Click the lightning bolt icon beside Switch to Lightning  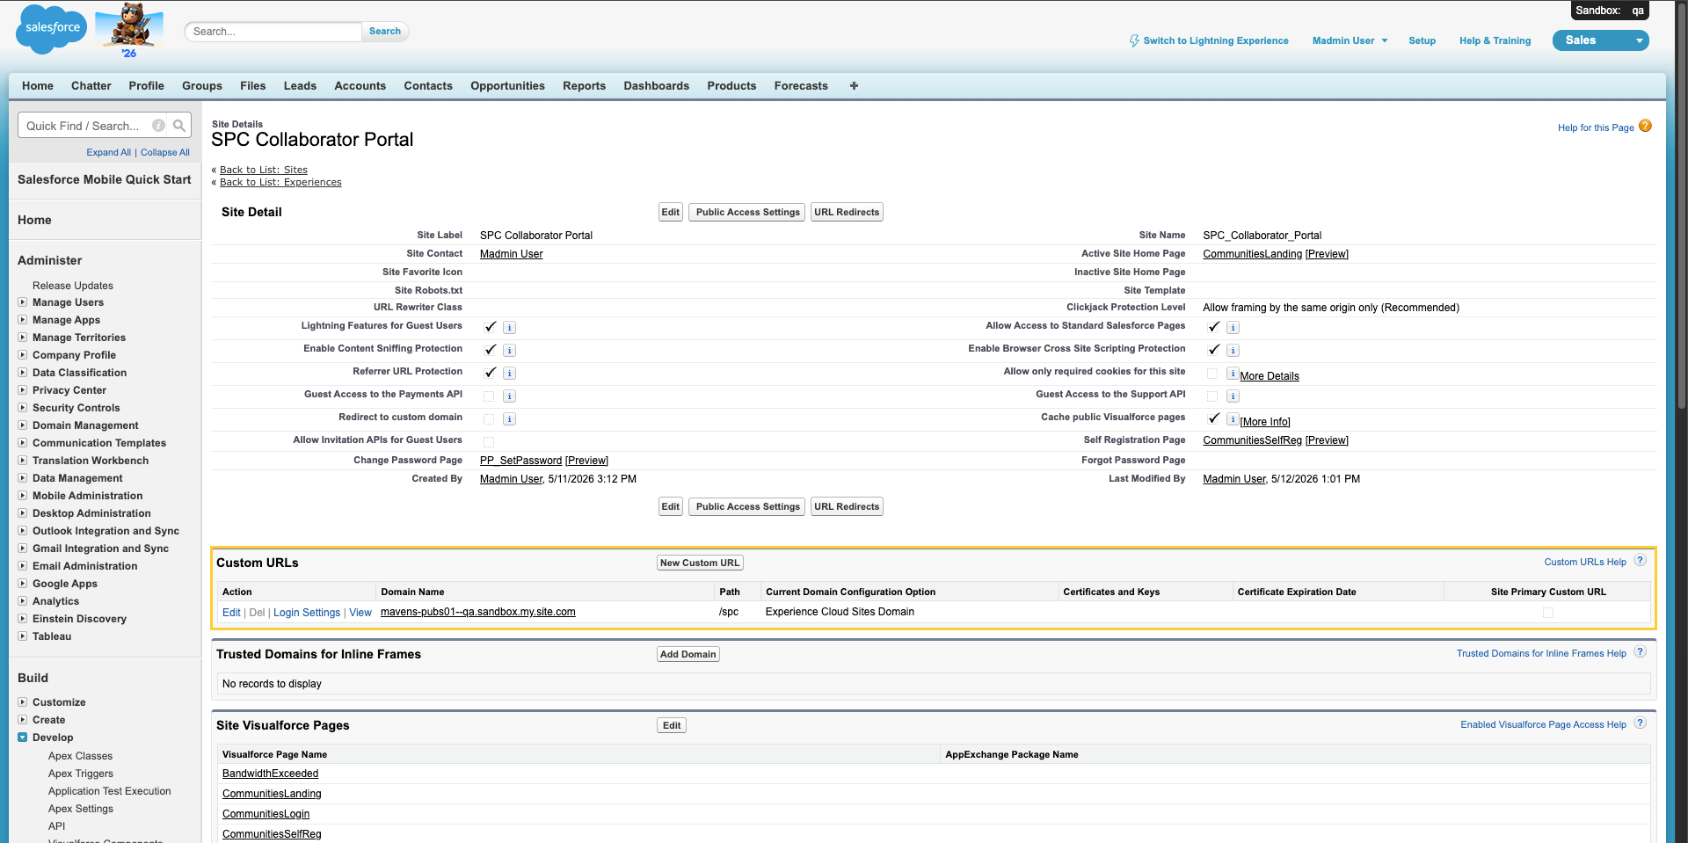[1134, 40]
